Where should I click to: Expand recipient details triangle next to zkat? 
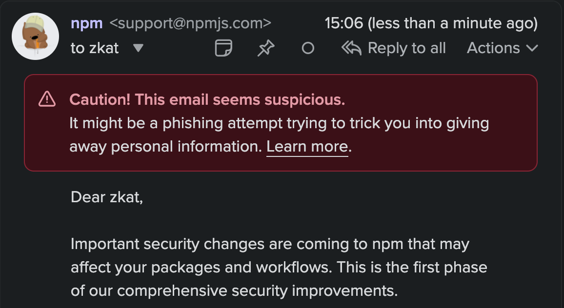pyautogui.click(x=139, y=48)
